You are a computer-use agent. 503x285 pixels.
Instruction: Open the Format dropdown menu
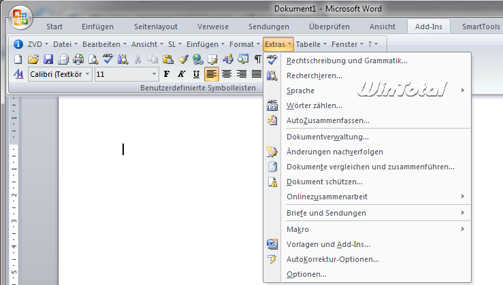click(245, 44)
